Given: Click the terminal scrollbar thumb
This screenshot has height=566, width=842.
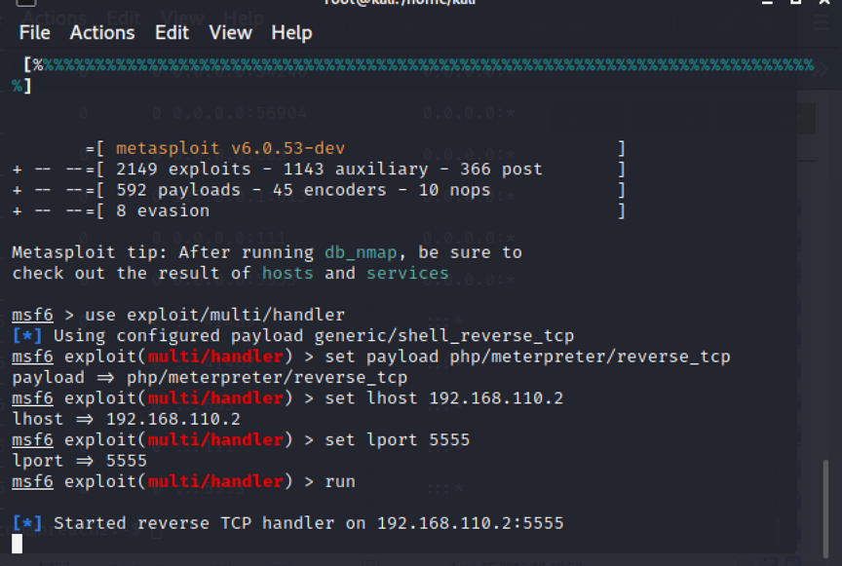Looking at the screenshot, I should click(x=825, y=508).
